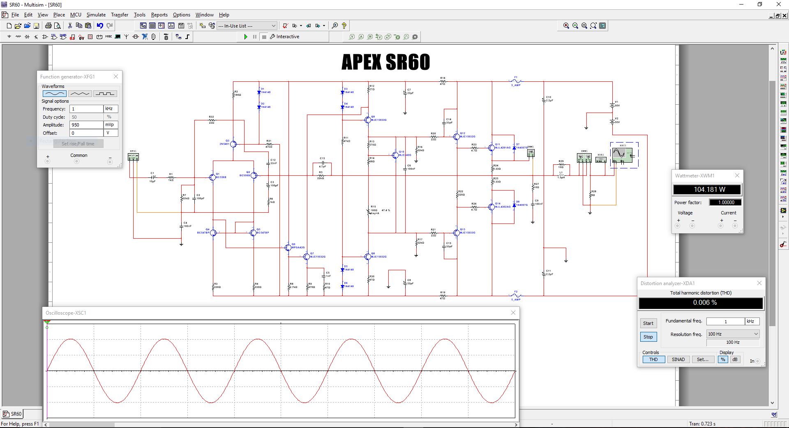Click the Fundamental freq. value field
The height and width of the screenshot is (428, 789).
click(x=725, y=321)
